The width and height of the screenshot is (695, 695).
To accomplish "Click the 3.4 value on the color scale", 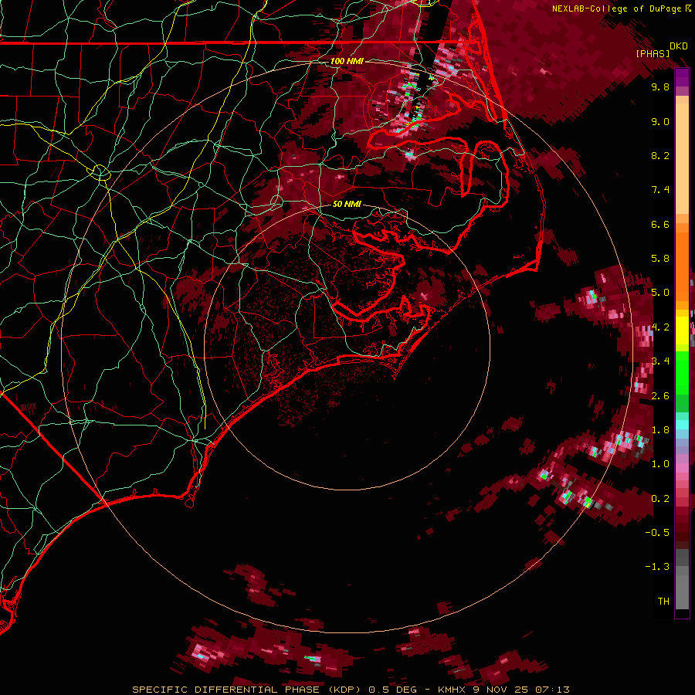I will tap(660, 361).
